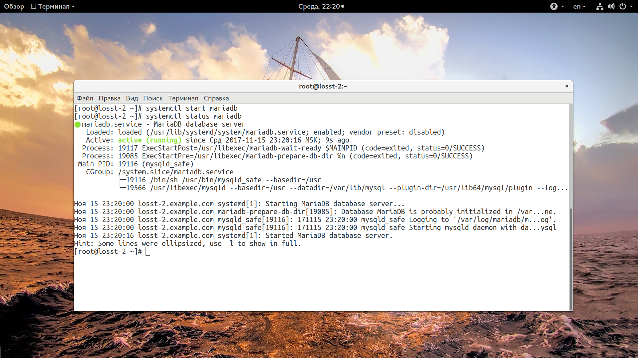This screenshot has height=358, width=638.
Task: Click the ExecStartPre process 19085 line
Action: (277, 156)
